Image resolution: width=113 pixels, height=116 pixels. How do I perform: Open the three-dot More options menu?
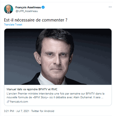110,7
